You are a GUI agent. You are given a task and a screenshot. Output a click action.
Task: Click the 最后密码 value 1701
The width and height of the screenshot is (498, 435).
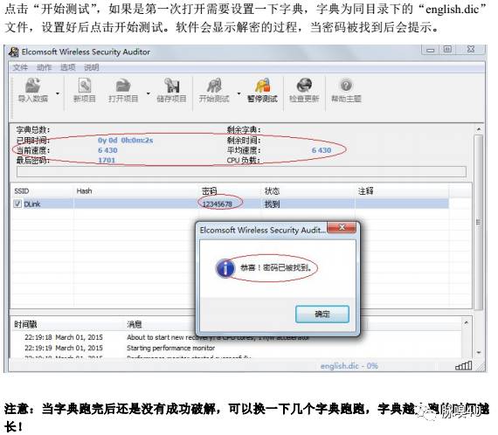[107, 161]
